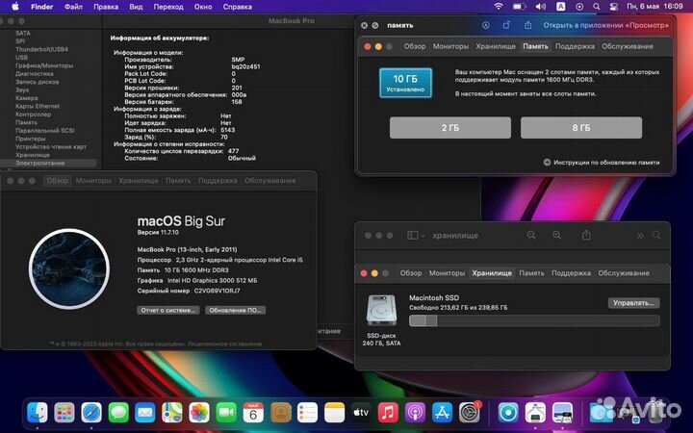693x433 pixels.
Task: Open the Правка menu
Action: [x=106, y=7]
